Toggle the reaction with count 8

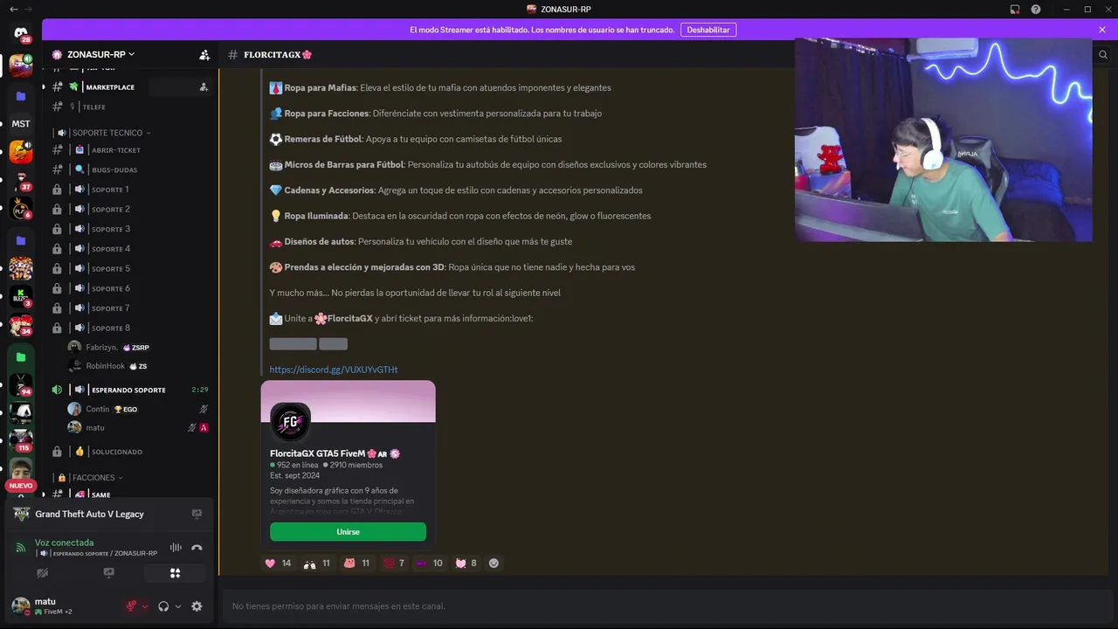point(466,563)
